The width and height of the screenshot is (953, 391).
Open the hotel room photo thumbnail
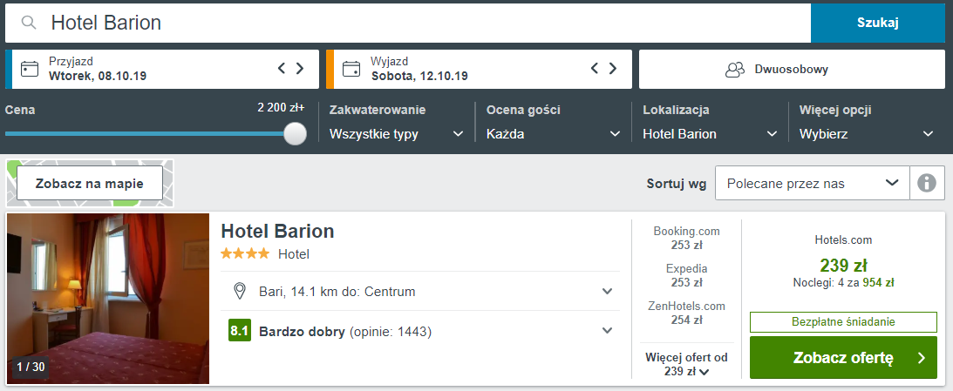108,298
